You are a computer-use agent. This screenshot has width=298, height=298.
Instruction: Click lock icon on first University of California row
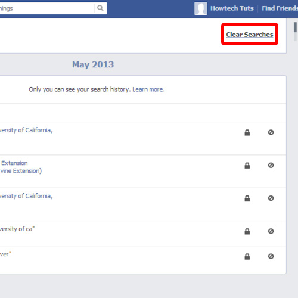pyautogui.click(x=247, y=132)
